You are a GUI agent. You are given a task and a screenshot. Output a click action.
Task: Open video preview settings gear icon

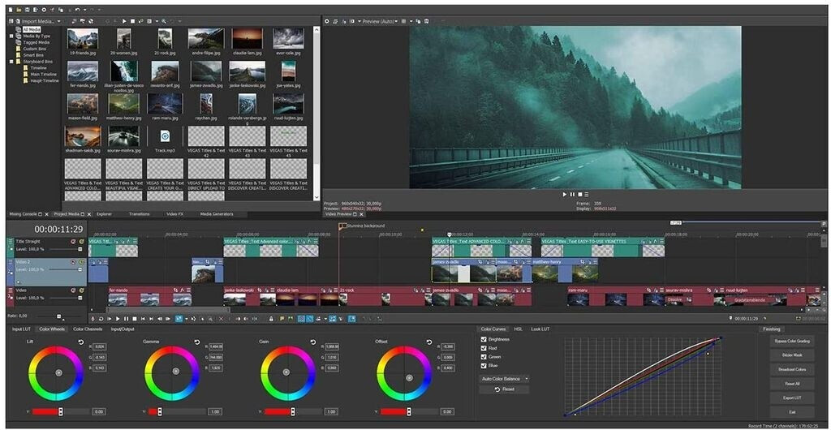326,21
